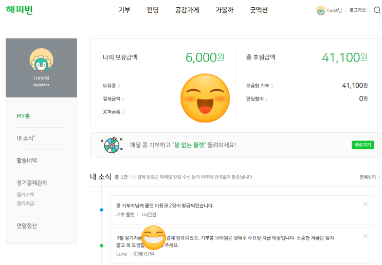
Task: Open 모금함 기부 details
Action: [x=260, y=86]
